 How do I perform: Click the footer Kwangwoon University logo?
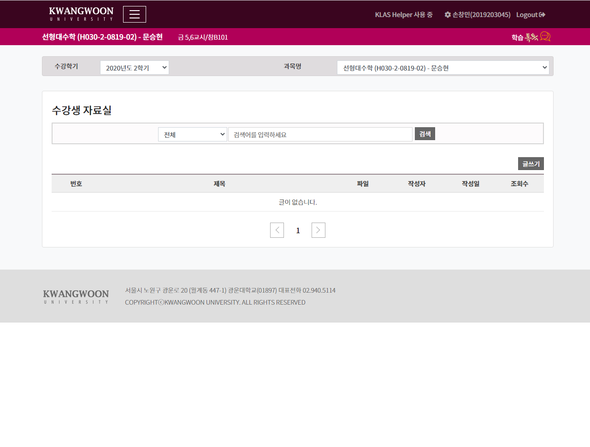click(76, 296)
